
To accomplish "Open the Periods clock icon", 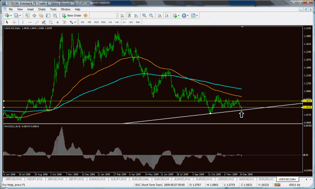I will point(184,16).
